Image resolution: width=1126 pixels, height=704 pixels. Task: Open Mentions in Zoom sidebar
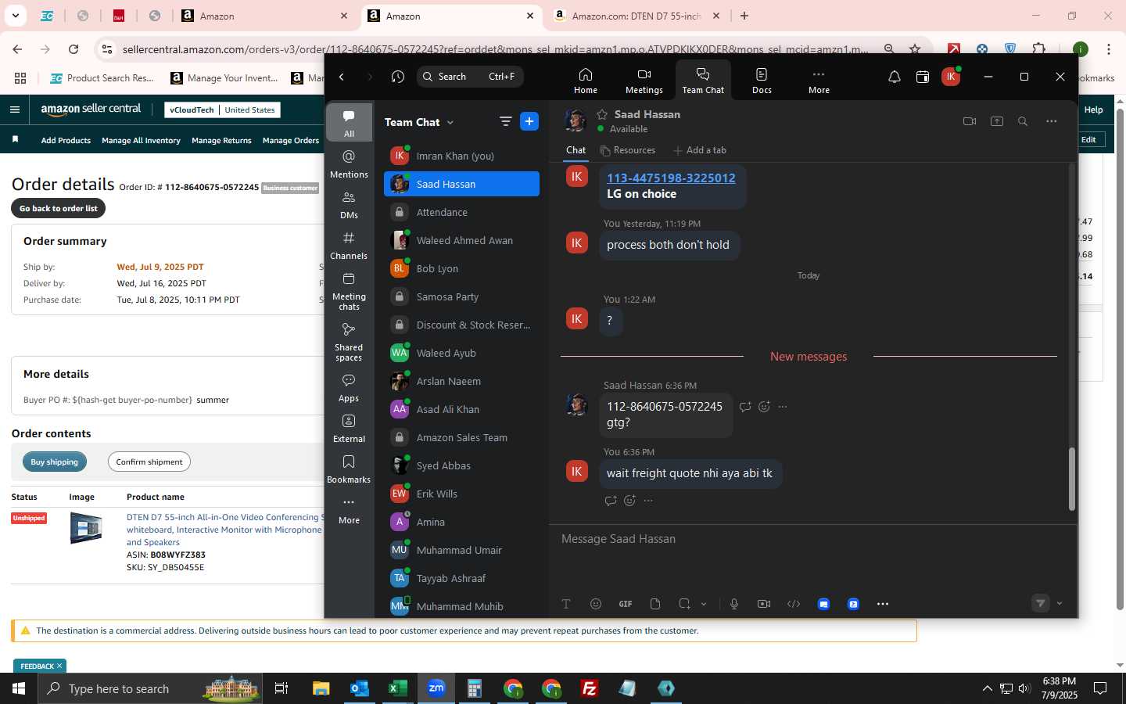pyautogui.click(x=349, y=163)
